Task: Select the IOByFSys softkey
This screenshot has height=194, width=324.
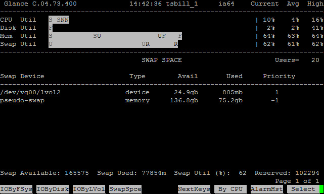Action: 16,189
